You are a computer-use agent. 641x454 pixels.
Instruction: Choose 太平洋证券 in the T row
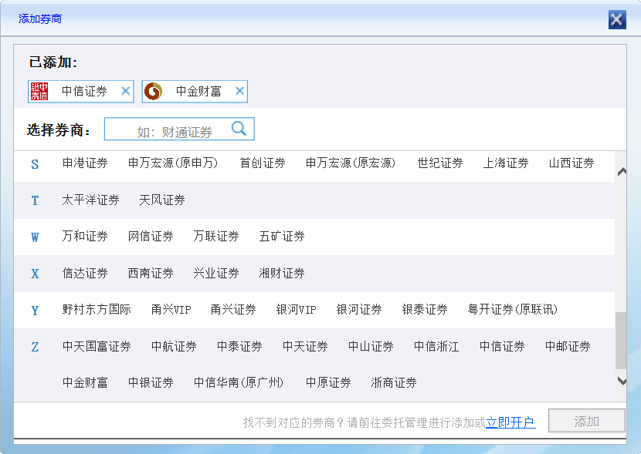(x=91, y=200)
